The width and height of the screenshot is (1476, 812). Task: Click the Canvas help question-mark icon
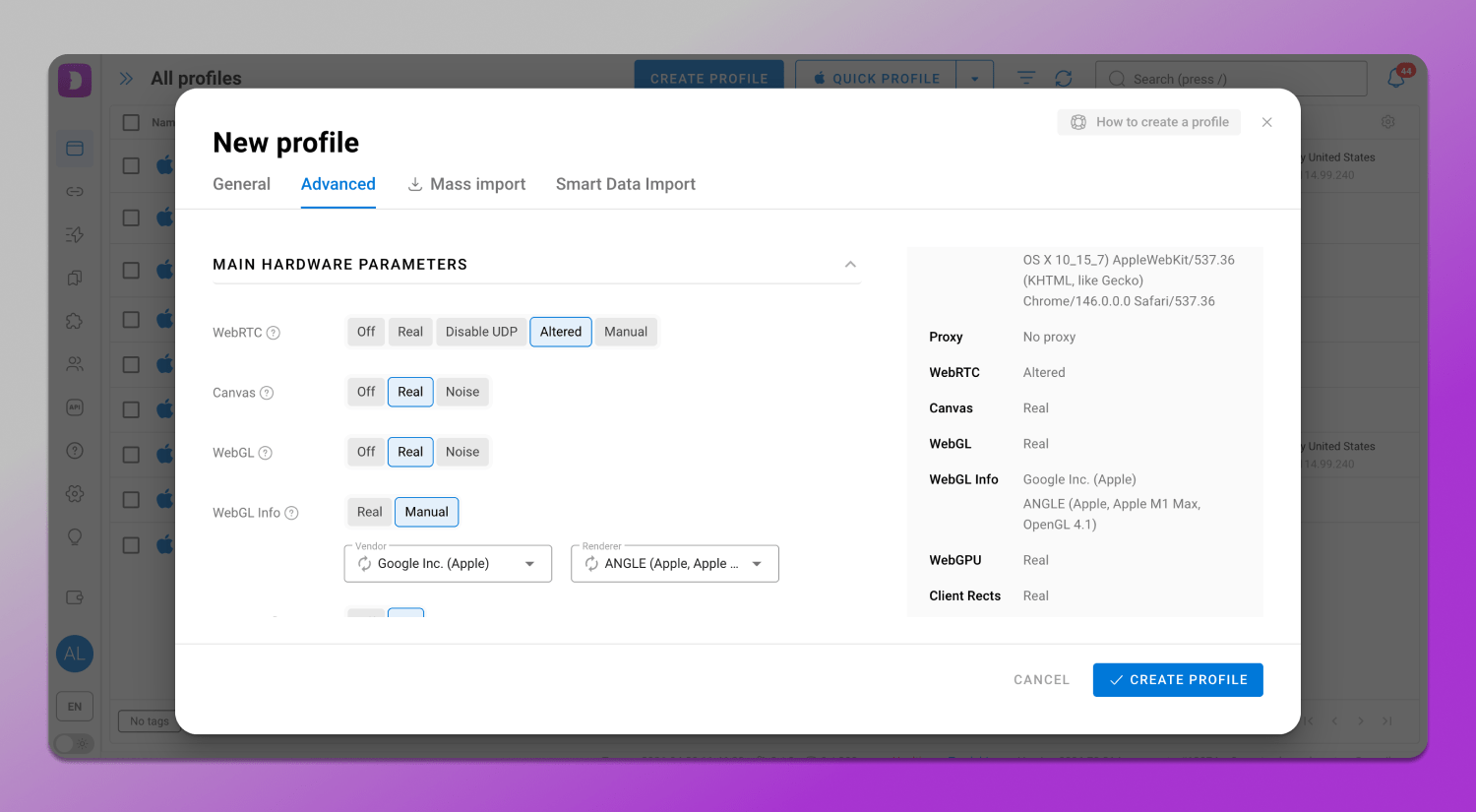(x=267, y=393)
